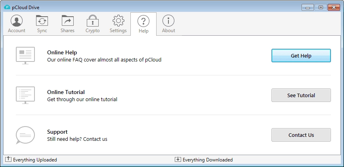344x167 pixels.
Task: Open the Shares tab
Action: (x=67, y=24)
